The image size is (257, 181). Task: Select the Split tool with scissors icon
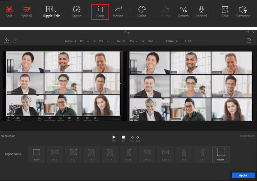[x=9, y=11]
